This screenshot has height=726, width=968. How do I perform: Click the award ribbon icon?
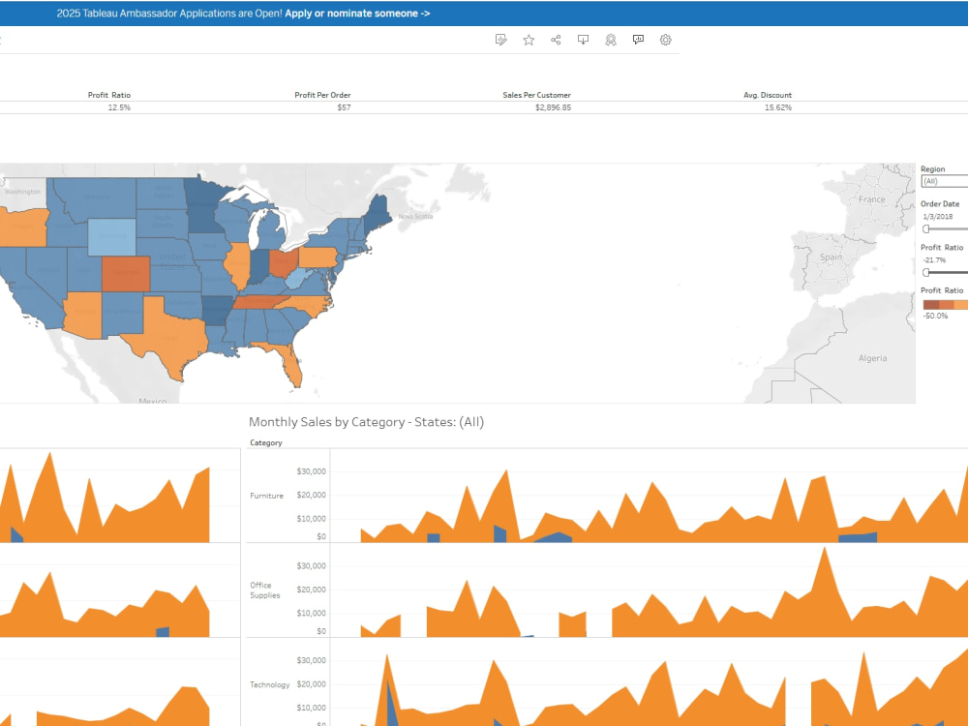pos(611,40)
